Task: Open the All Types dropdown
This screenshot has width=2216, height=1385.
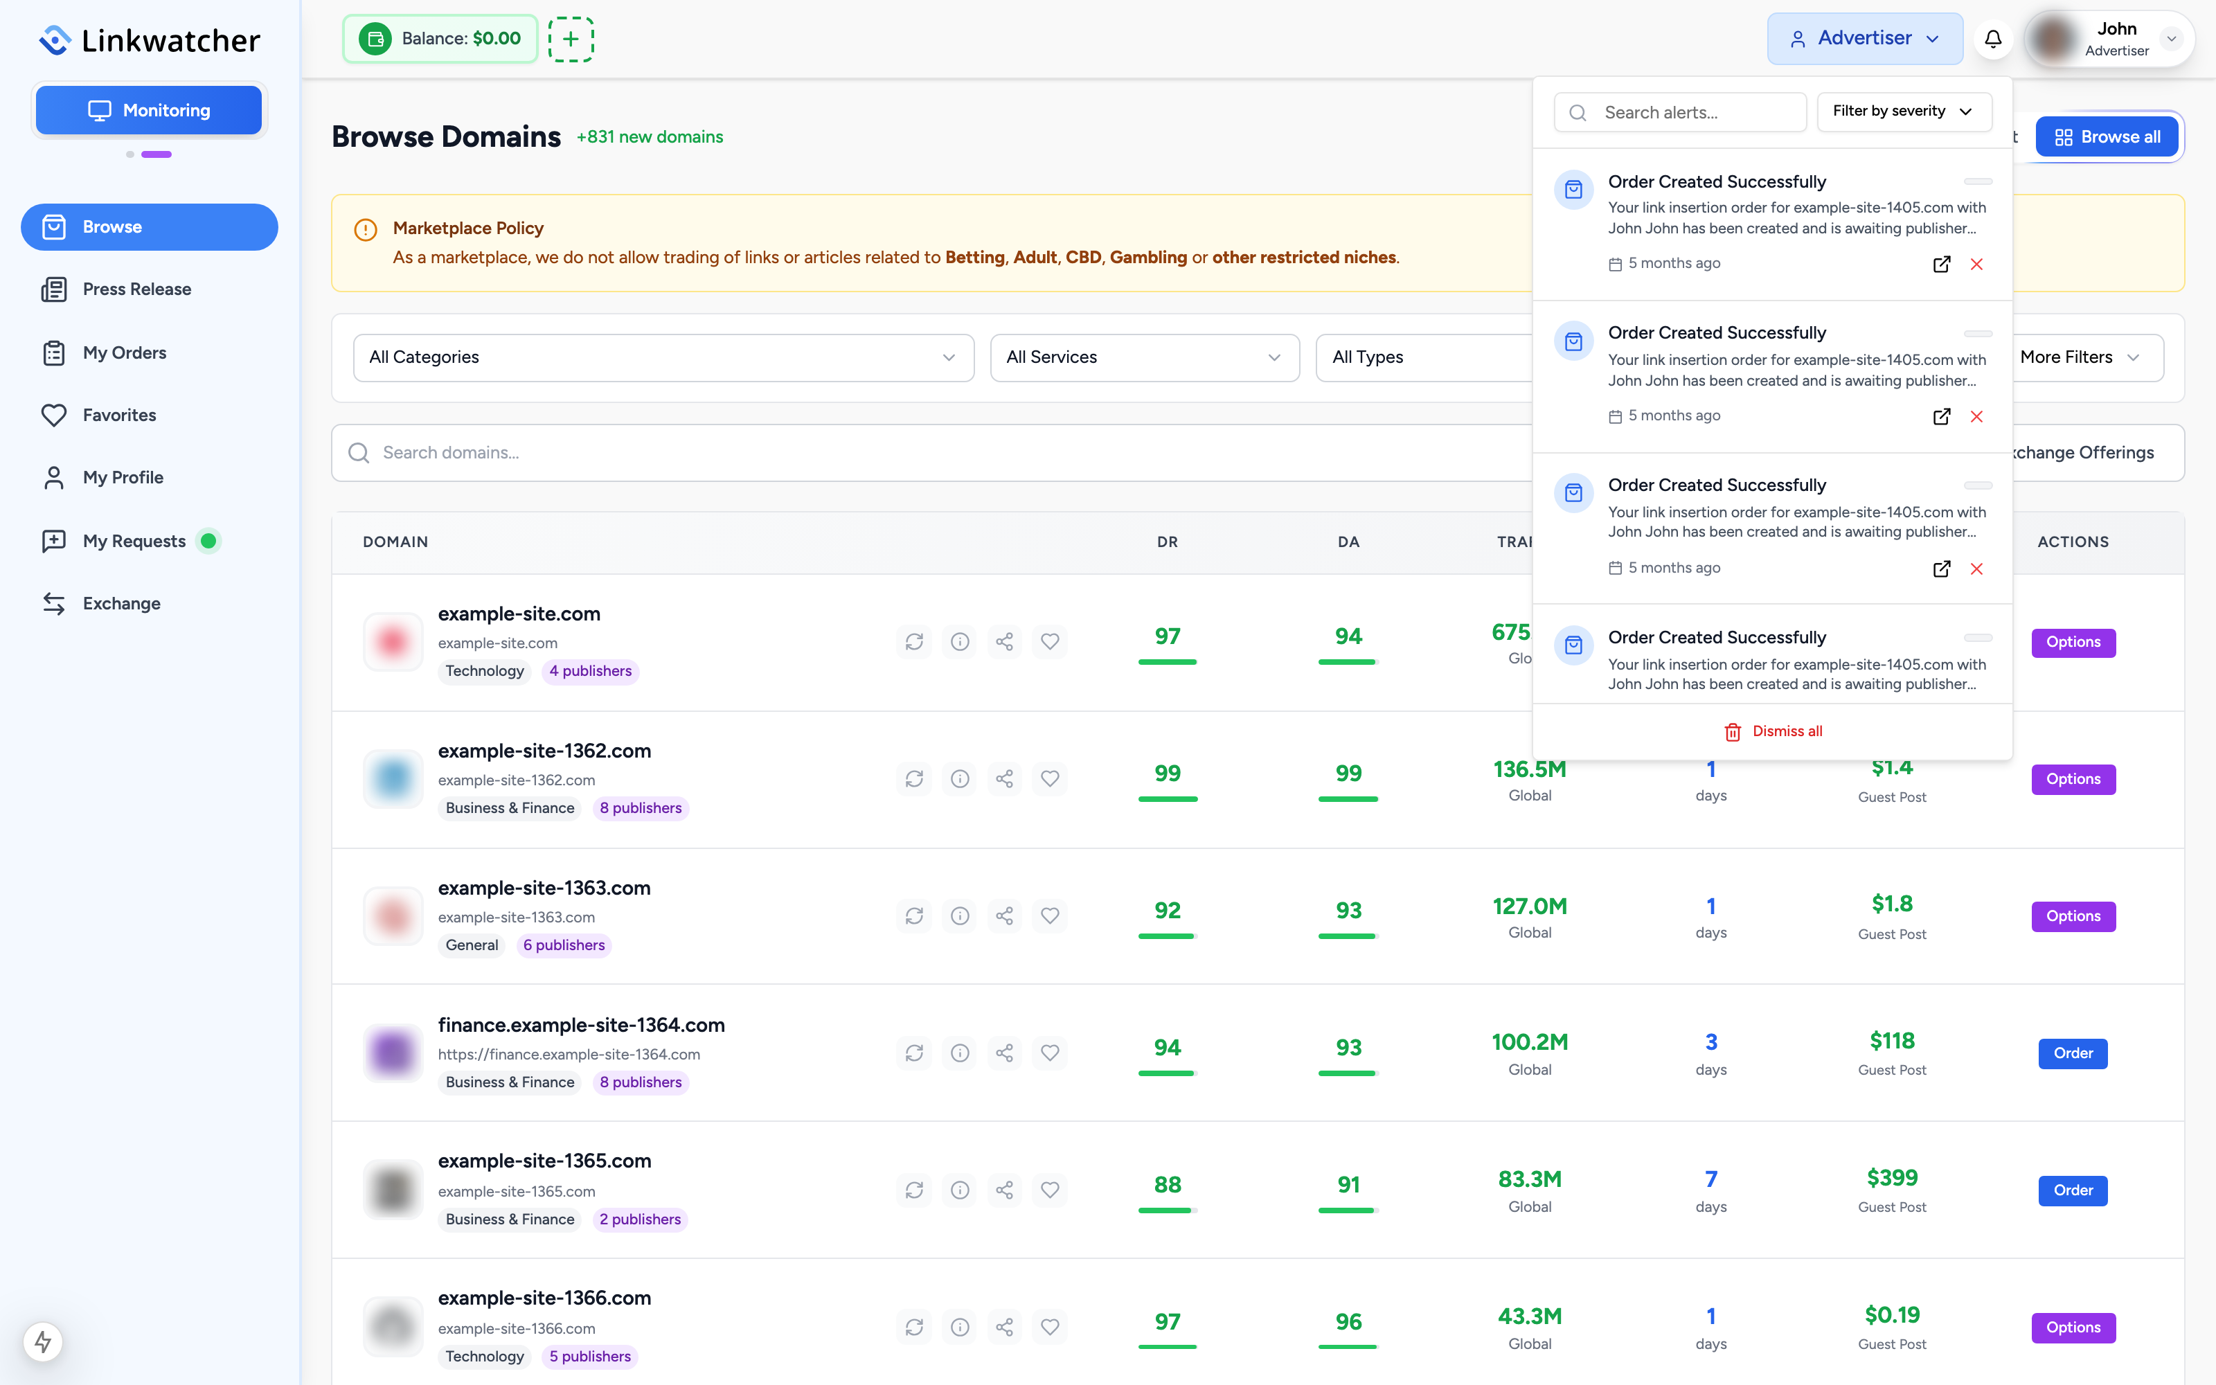Action: click(x=1424, y=357)
